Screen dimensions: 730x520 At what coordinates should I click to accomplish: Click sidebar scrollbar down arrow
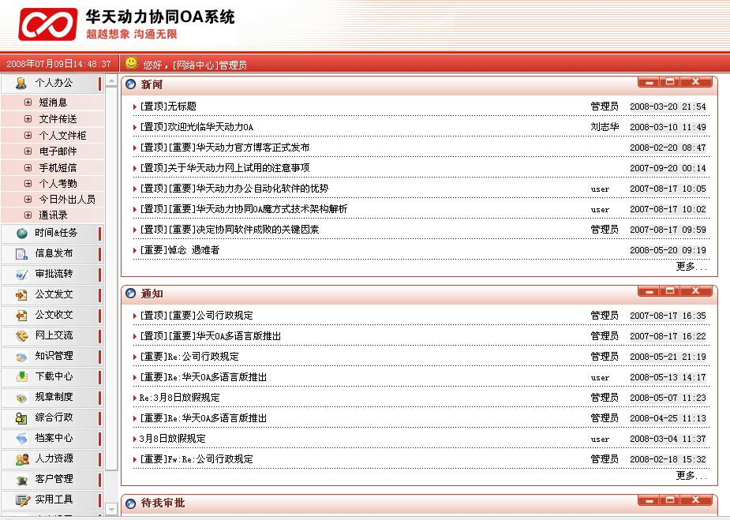coord(111,509)
